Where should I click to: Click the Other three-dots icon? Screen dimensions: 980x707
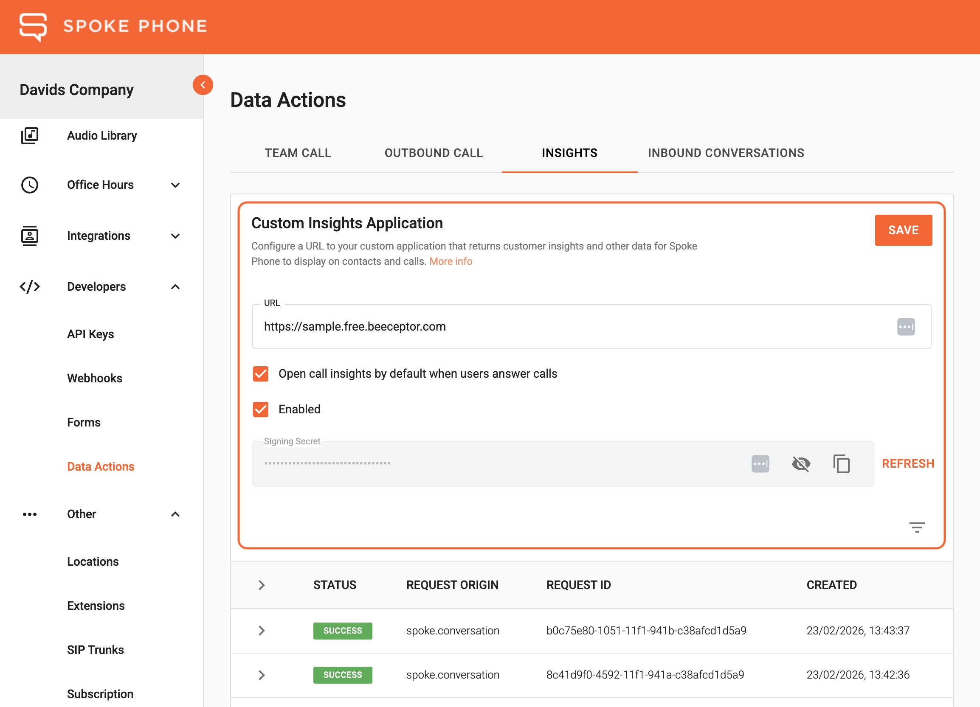[x=30, y=514]
